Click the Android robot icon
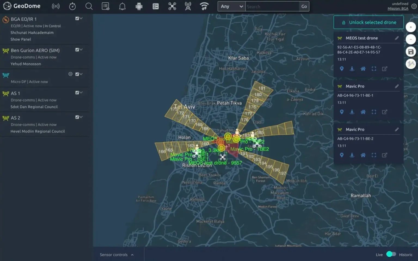This screenshot has height=261, width=418. pyautogui.click(x=139, y=6)
